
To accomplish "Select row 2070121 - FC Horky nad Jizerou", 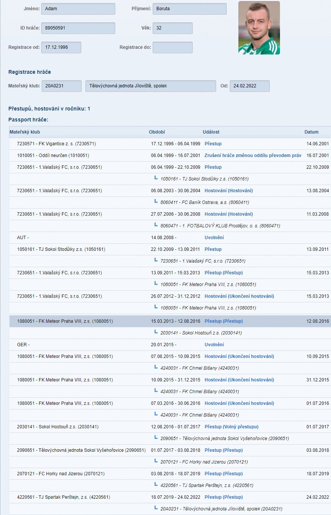I will 170,474.
